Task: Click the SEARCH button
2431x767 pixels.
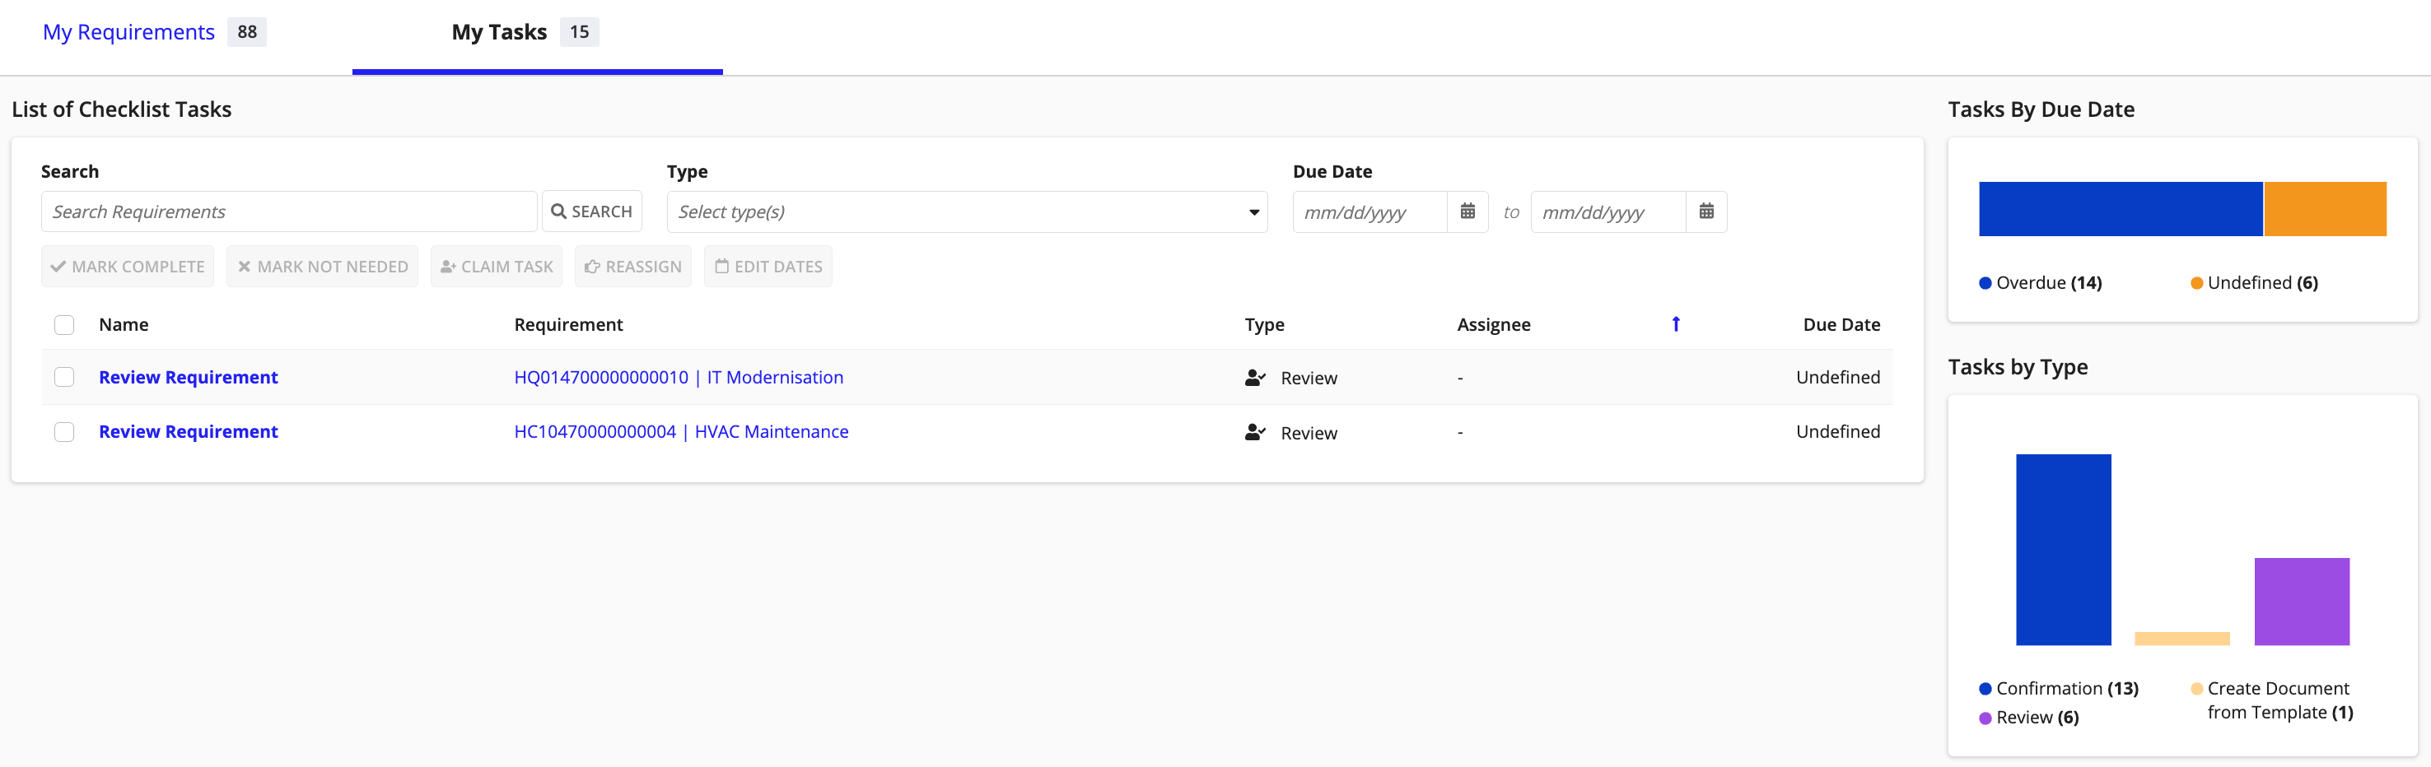Action: point(592,212)
